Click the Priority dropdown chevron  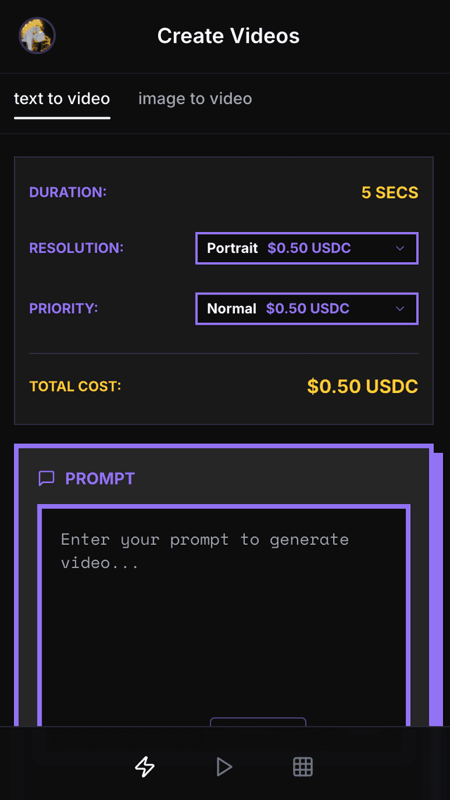pos(399,309)
